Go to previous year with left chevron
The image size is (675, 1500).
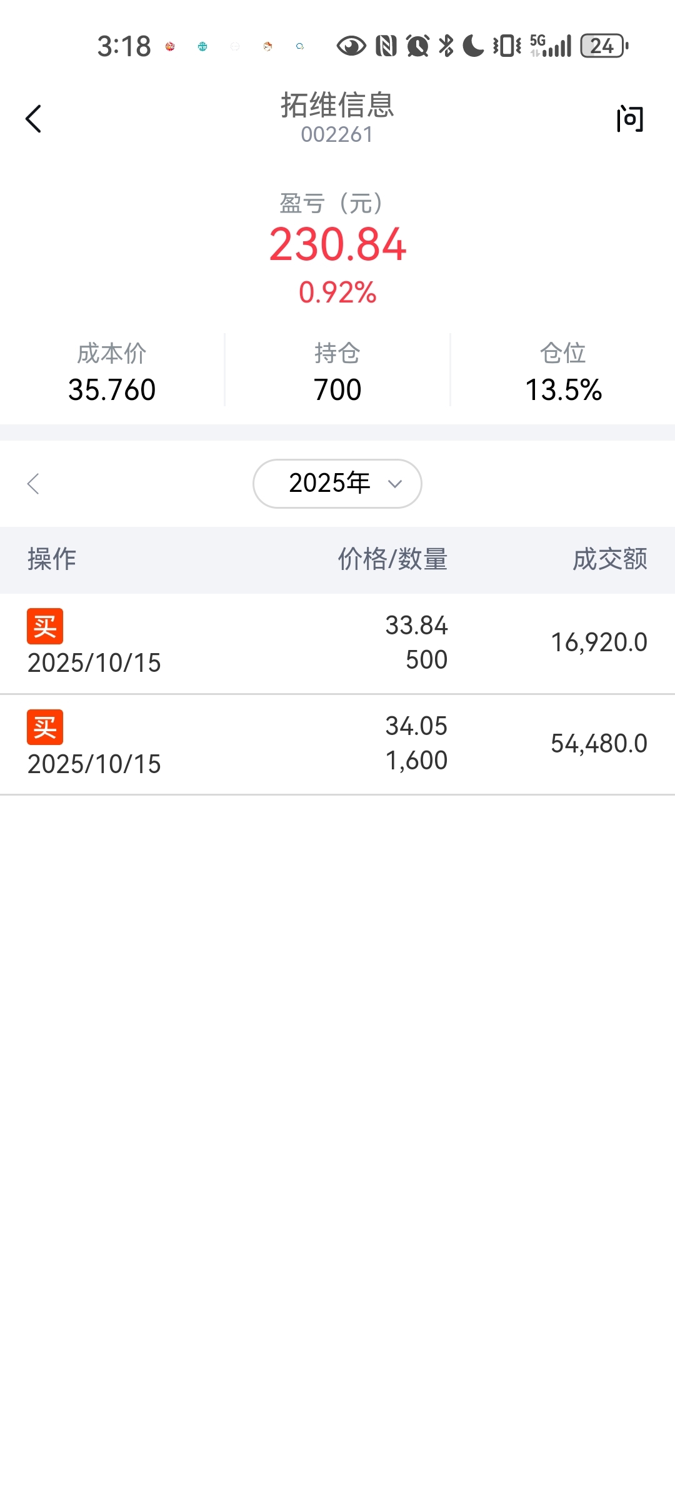pos(34,484)
